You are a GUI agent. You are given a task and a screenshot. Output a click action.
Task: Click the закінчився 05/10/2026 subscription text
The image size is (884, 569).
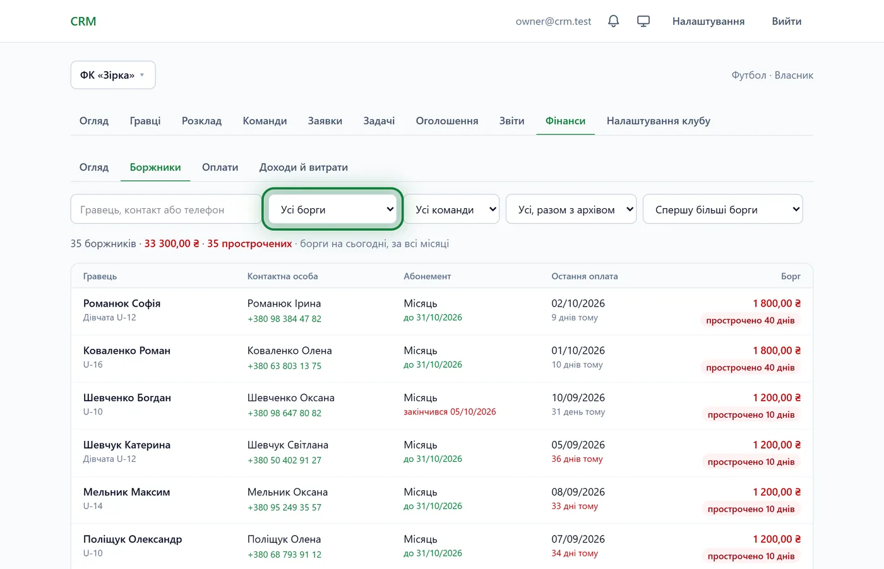[450, 412]
